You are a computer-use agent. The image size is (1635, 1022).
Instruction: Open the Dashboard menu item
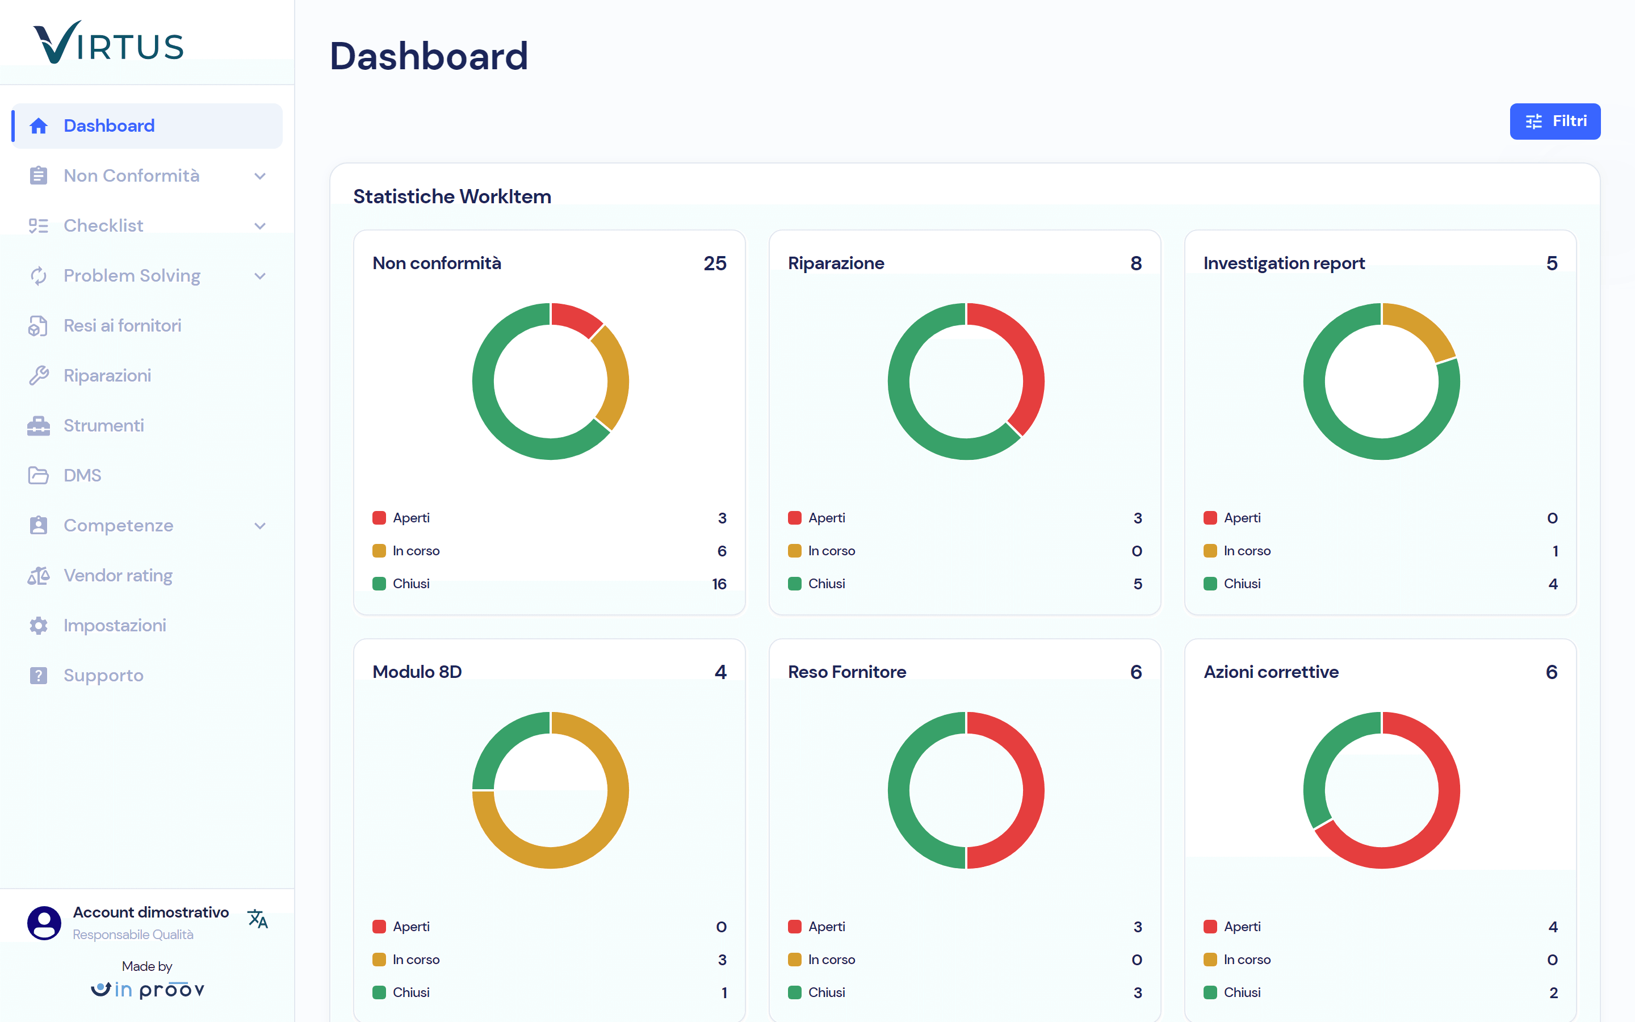click(x=147, y=125)
